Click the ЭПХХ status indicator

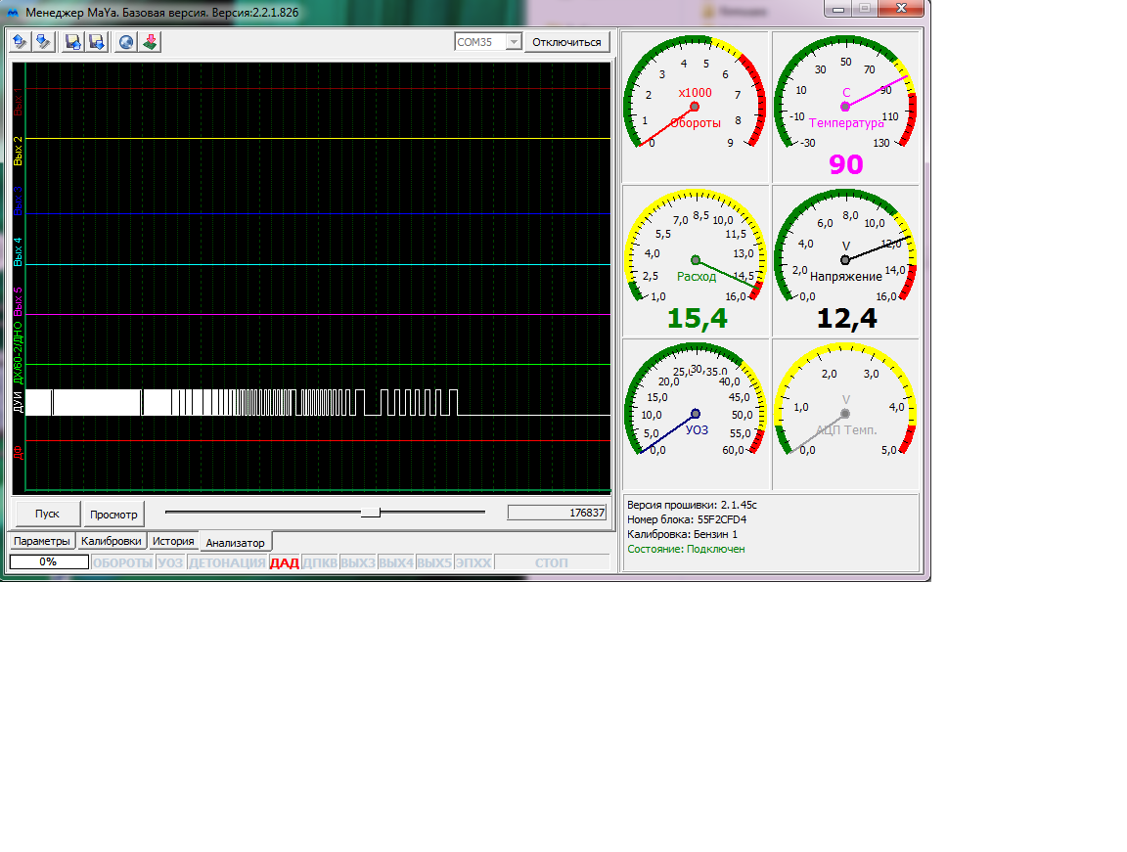(x=473, y=562)
